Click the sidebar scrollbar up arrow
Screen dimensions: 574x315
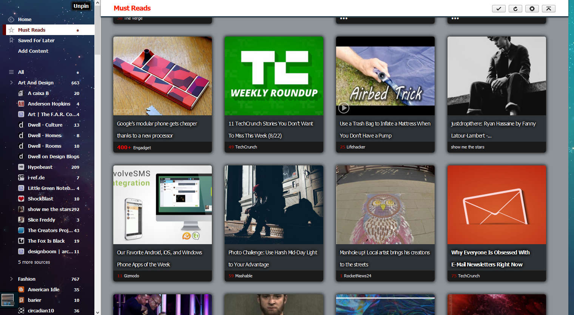point(97,3)
